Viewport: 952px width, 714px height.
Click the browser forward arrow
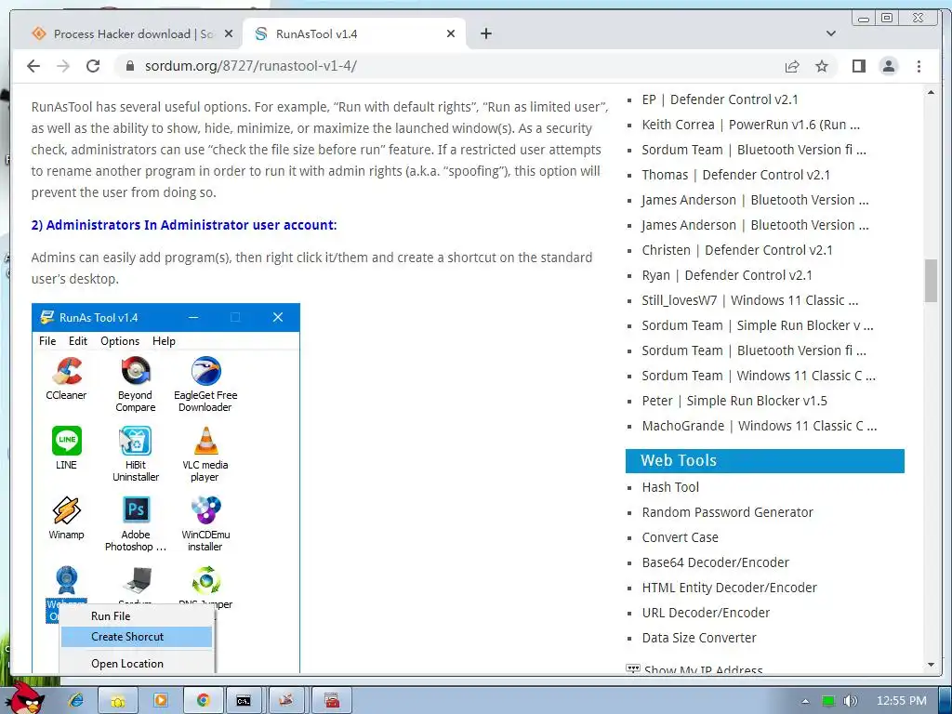[x=63, y=66]
